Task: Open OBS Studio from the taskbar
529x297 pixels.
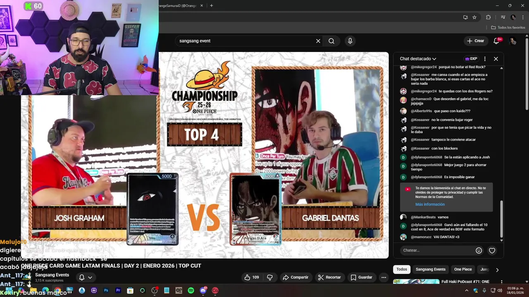Action: coord(155,290)
